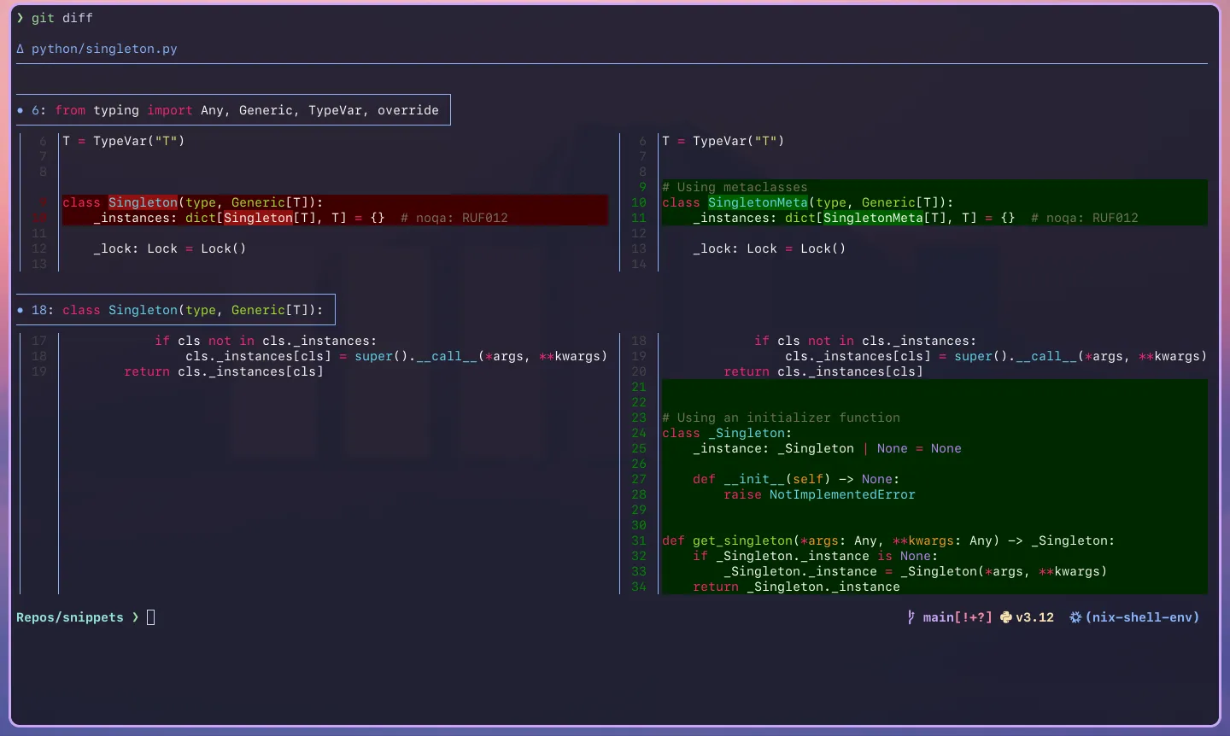Expand the hunk header for line 6 import
This screenshot has height=736, width=1230.
pos(232,110)
